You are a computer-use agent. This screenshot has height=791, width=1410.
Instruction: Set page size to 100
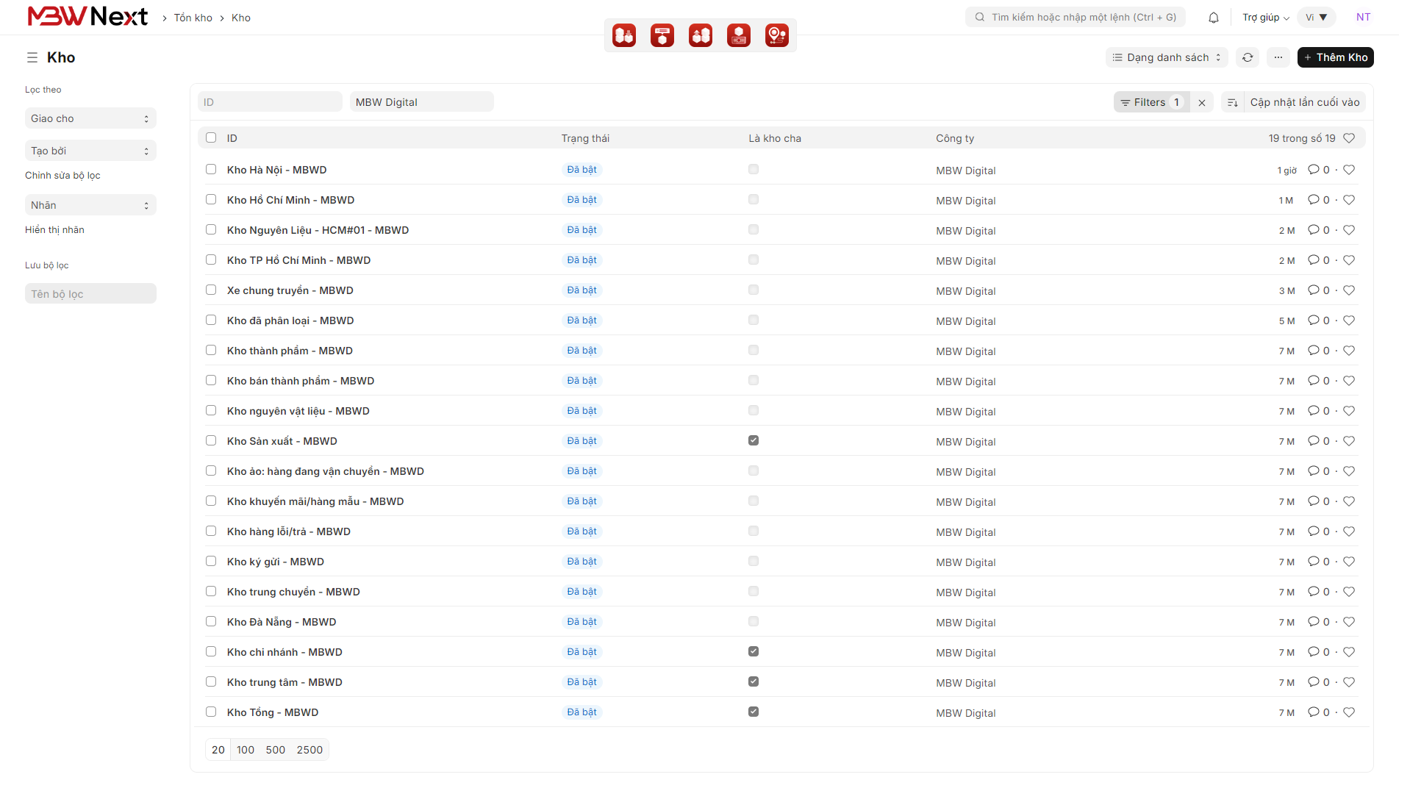[x=246, y=750]
